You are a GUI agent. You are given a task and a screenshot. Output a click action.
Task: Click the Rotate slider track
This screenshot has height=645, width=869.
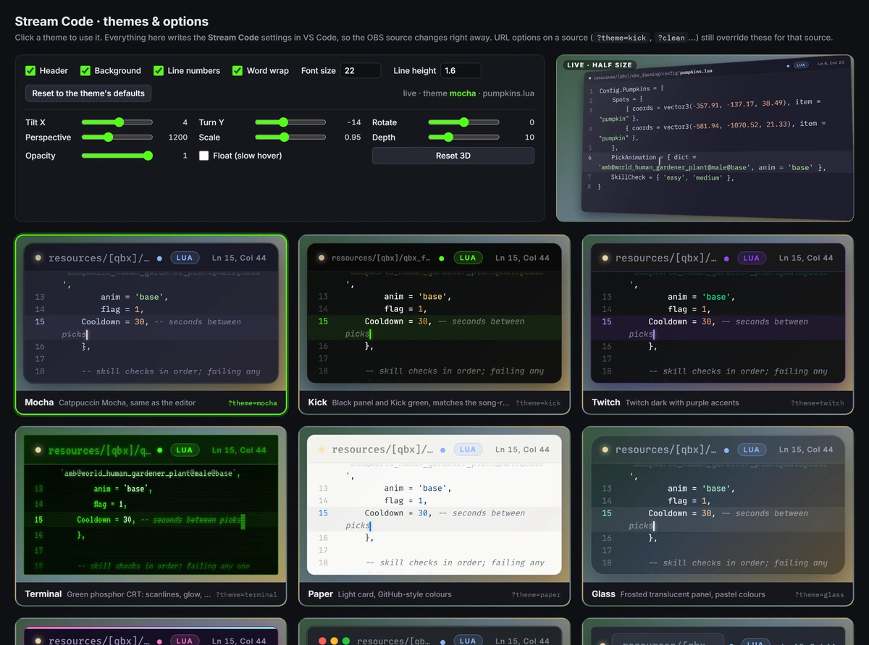[x=463, y=122]
